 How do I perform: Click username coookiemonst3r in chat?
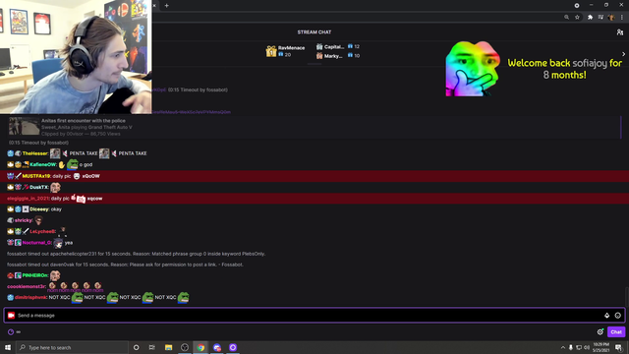[x=27, y=286]
